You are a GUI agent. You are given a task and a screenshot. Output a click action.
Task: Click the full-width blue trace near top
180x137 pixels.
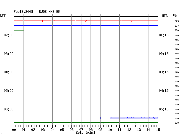click(x=86, y=26)
